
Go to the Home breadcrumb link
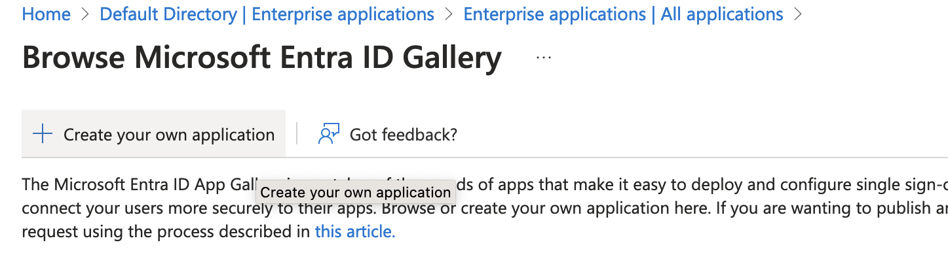coord(47,14)
